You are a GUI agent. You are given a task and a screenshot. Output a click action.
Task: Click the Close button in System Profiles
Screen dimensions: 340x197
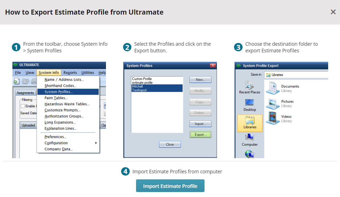(170, 144)
